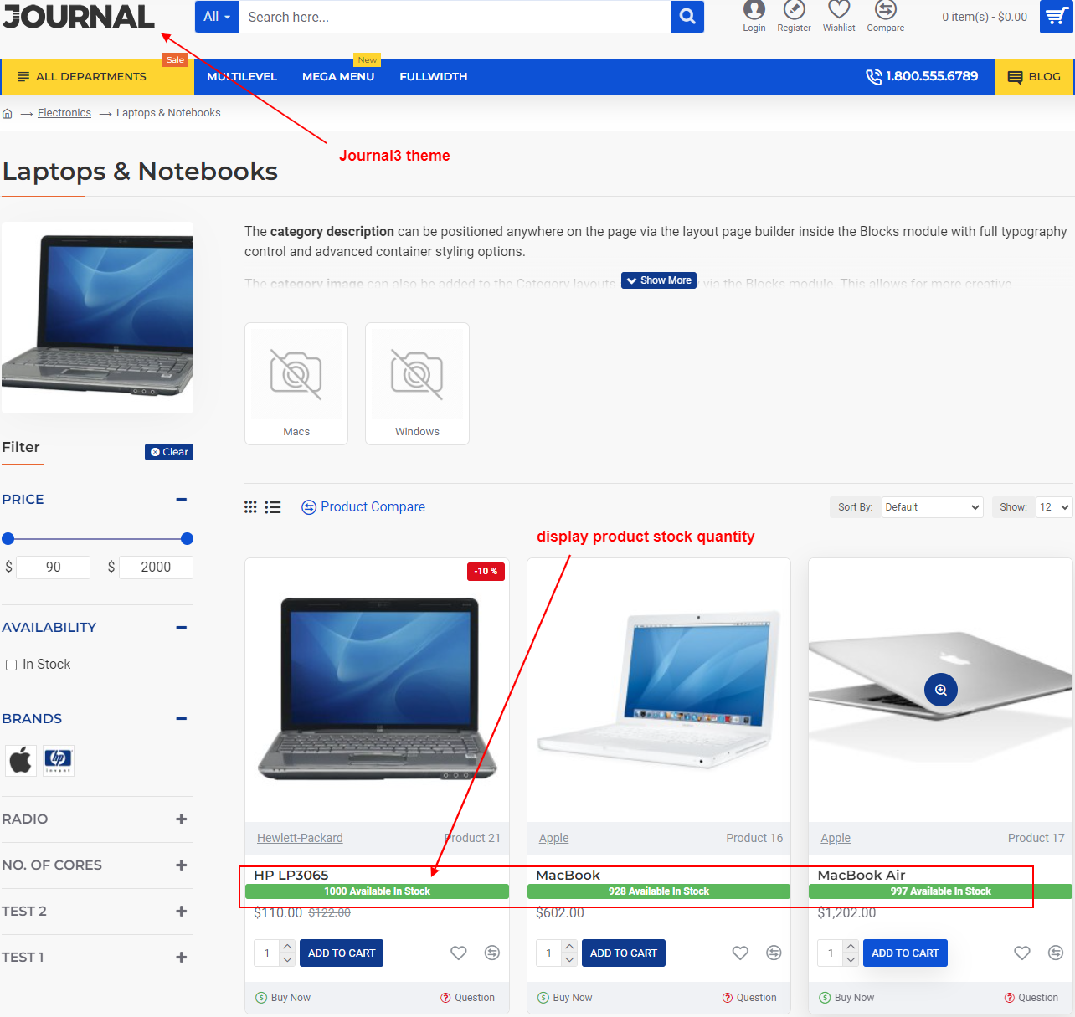Expand the No. of Cores filter

[182, 865]
